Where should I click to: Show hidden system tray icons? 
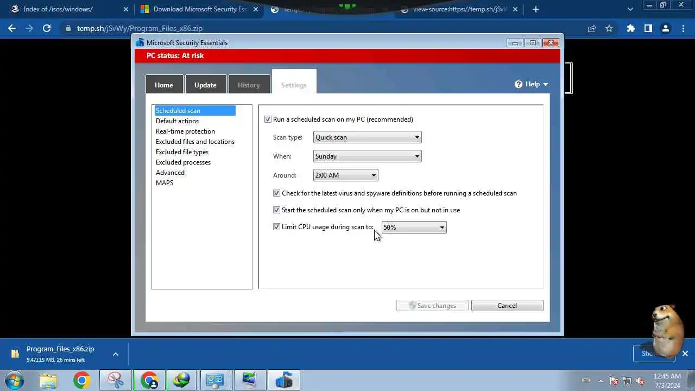(601, 381)
